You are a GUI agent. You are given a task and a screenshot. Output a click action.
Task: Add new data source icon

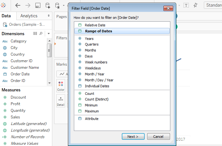click(48, 6)
